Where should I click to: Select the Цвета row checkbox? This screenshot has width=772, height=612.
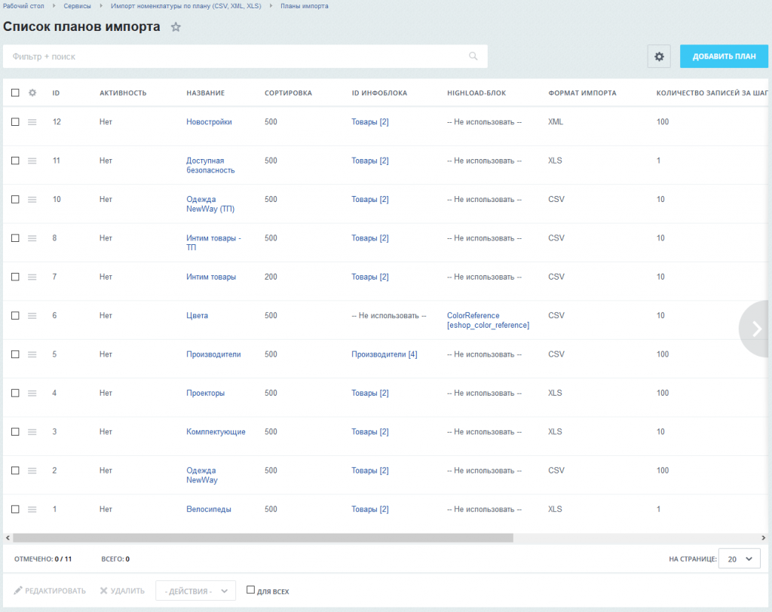tap(15, 316)
